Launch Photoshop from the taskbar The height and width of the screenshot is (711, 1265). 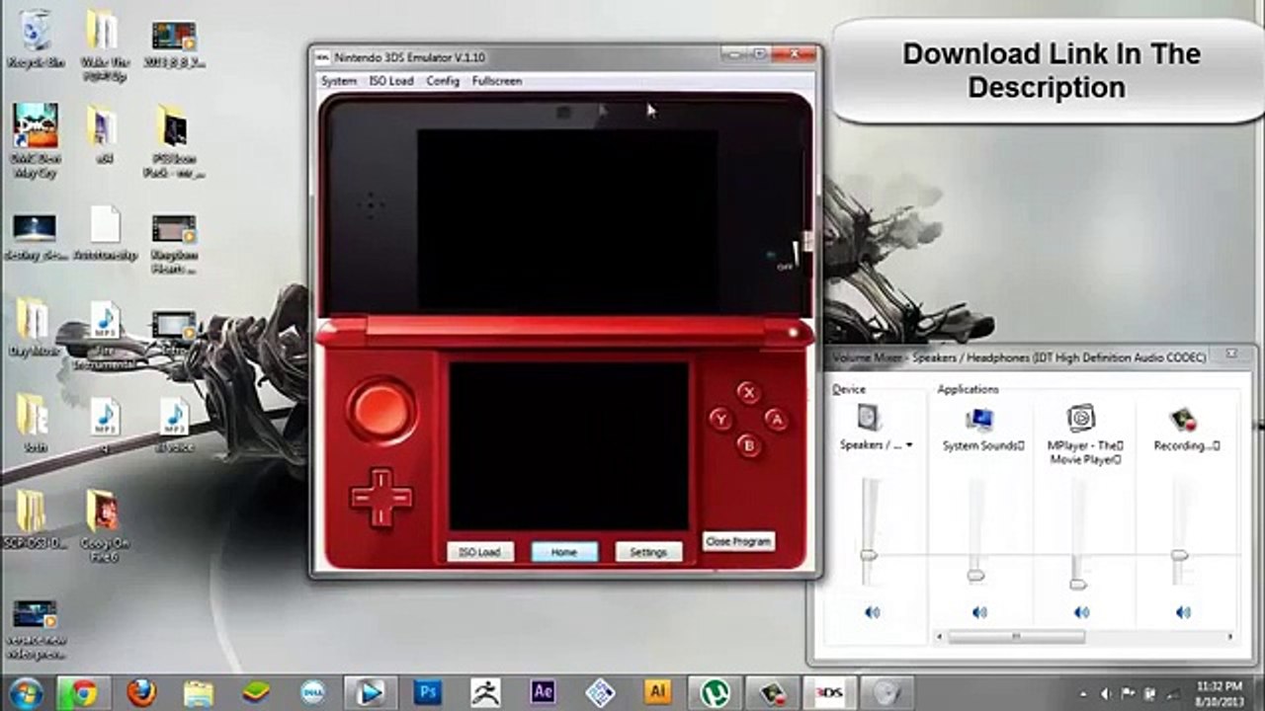(427, 691)
